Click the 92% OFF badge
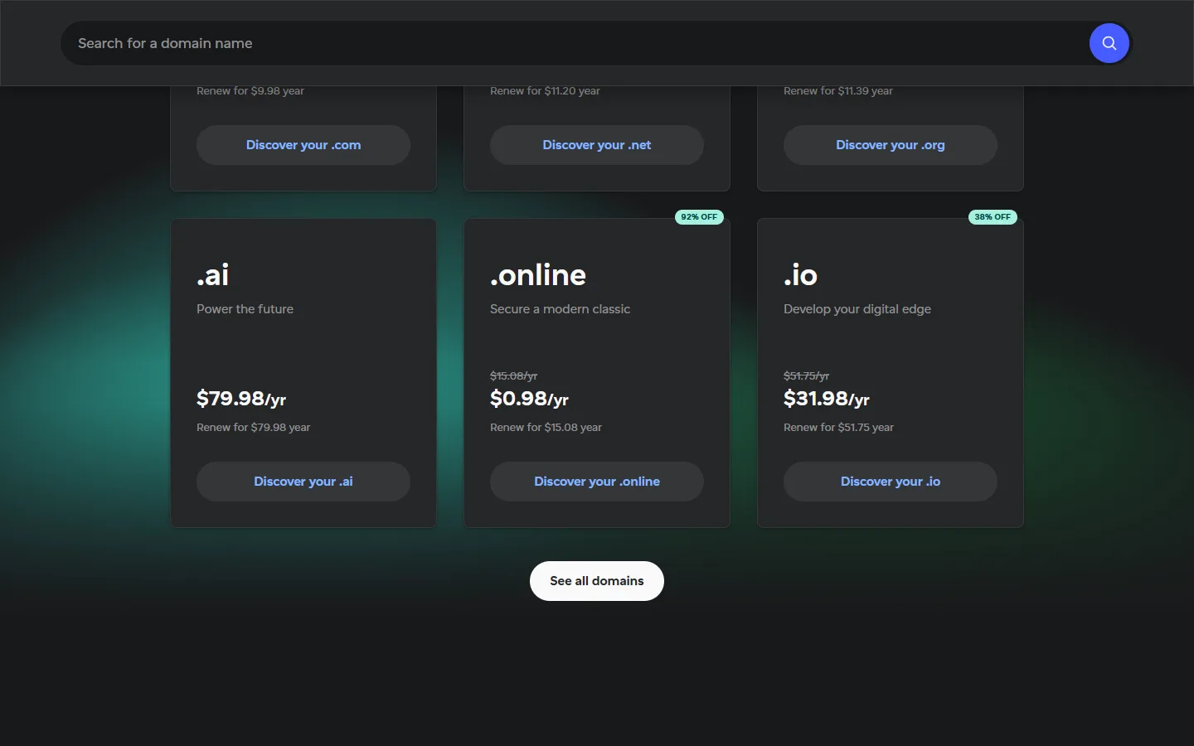1194x746 pixels. [700, 217]
